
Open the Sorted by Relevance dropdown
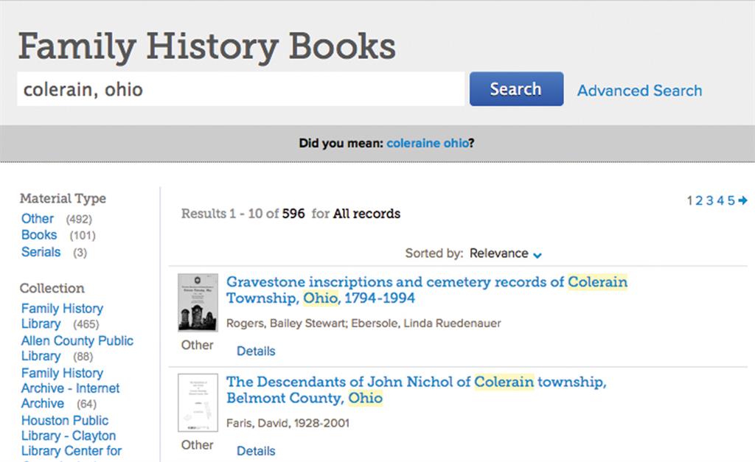tap(506, 253)
